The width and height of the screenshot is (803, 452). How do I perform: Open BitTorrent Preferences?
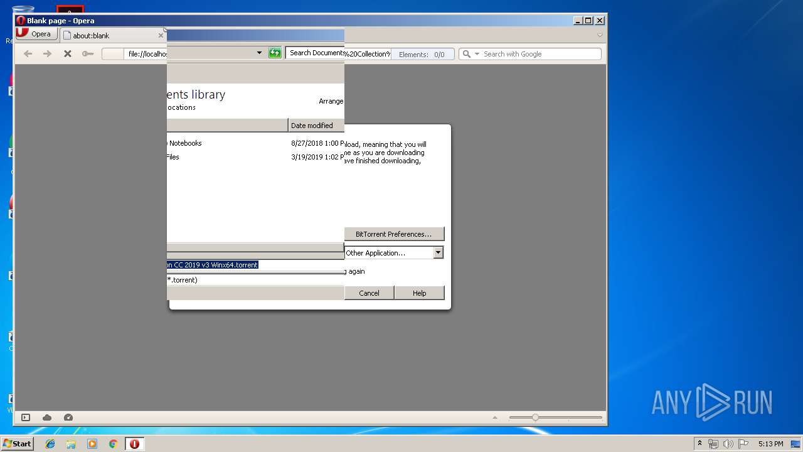click(394, 234)
